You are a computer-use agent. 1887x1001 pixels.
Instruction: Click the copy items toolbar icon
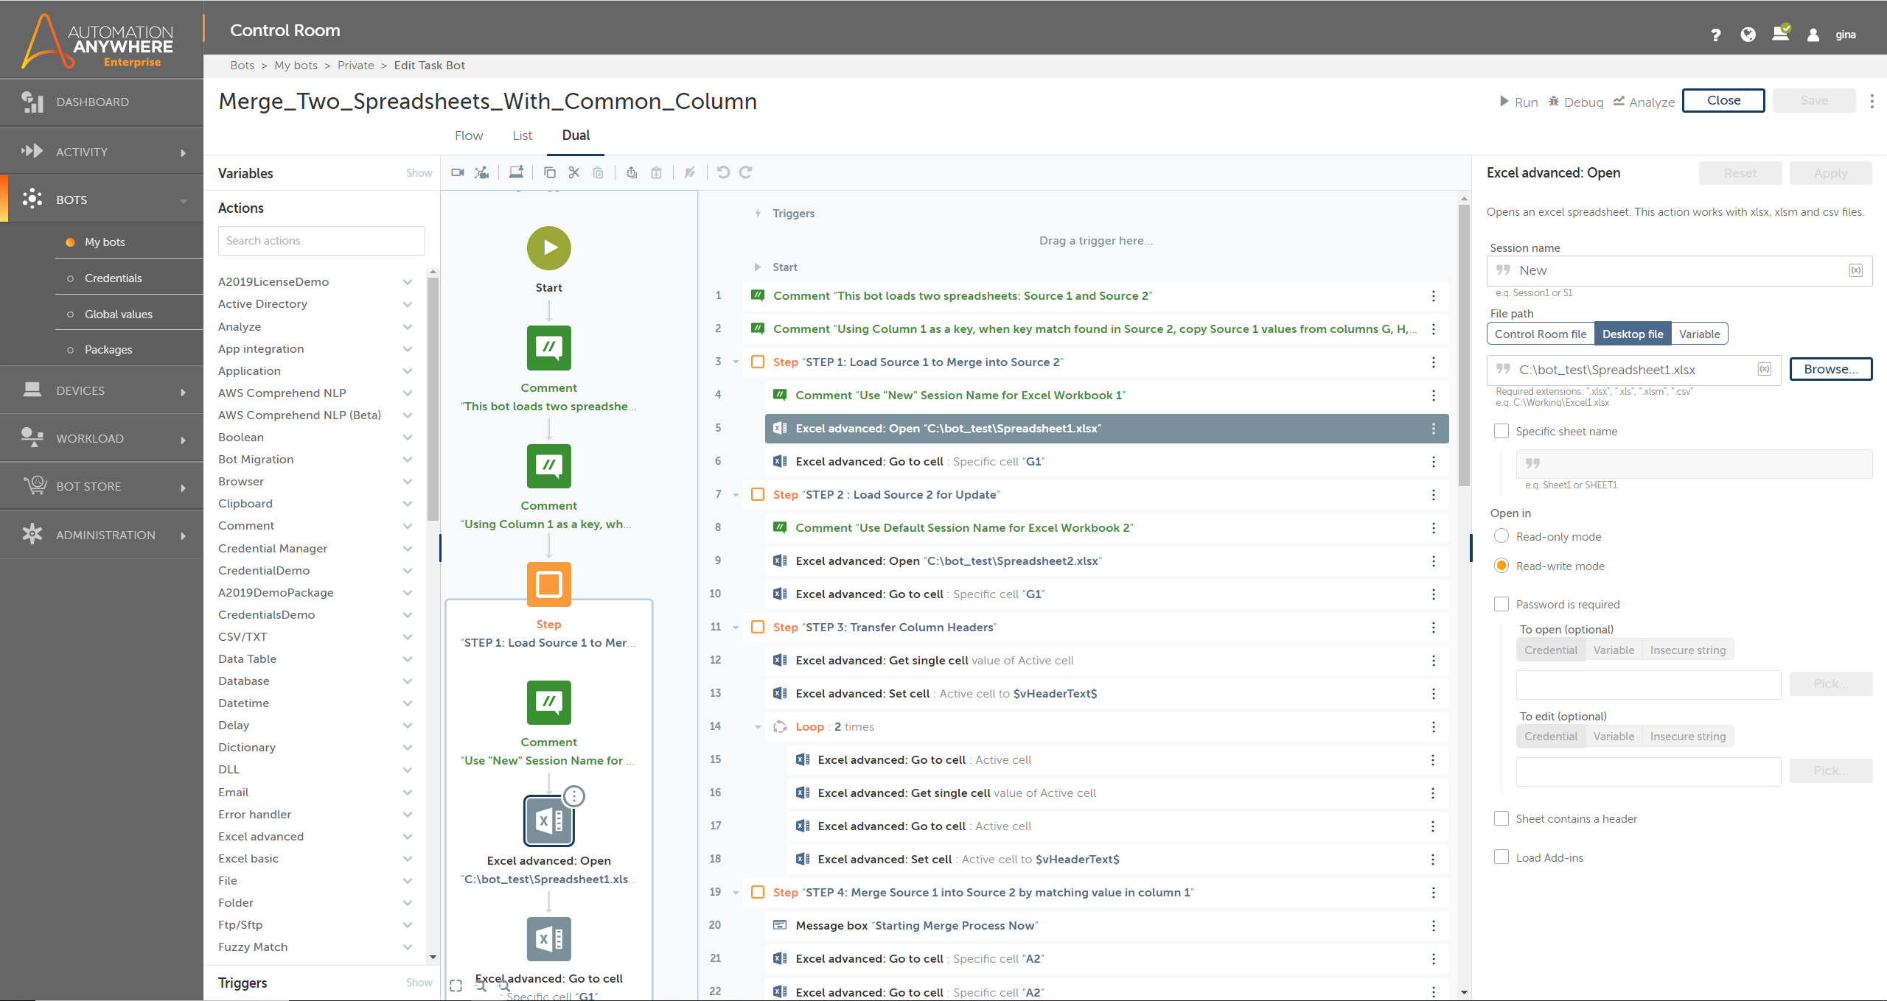point(550,172)
